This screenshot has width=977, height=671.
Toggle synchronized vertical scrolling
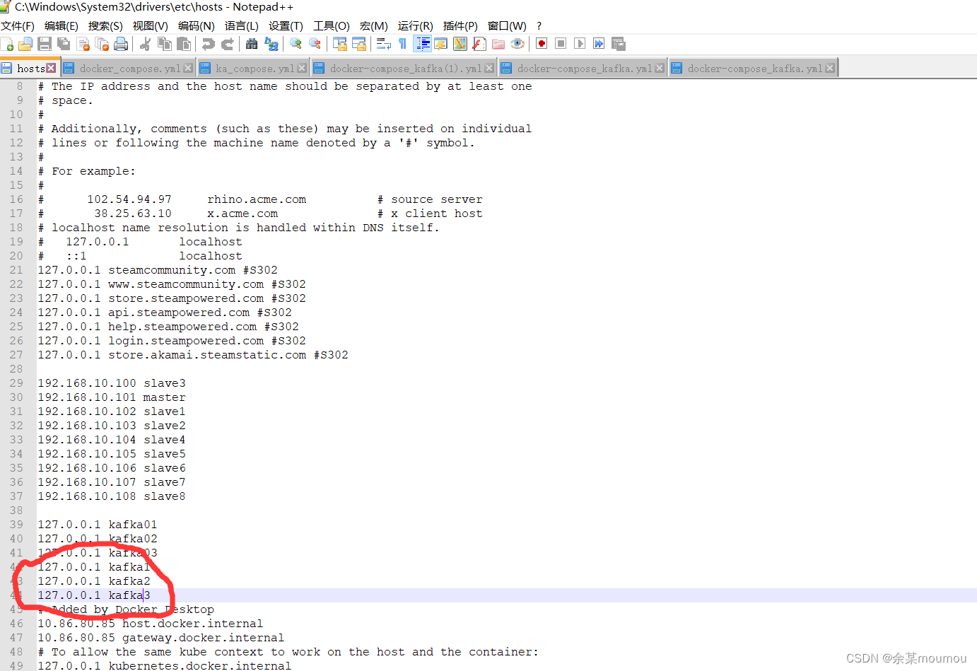click(x=339, y=44)
